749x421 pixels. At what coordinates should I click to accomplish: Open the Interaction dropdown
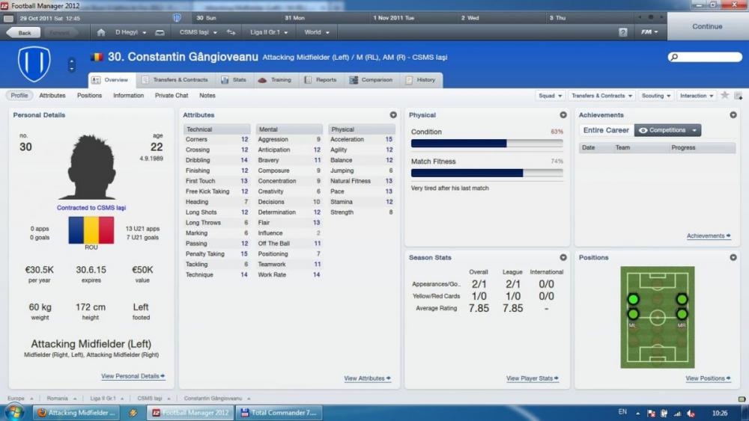point(697,96)
